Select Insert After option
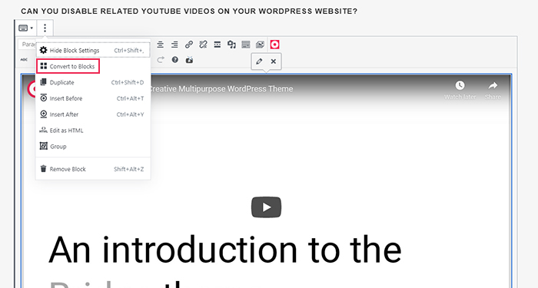 click(93, 114)
